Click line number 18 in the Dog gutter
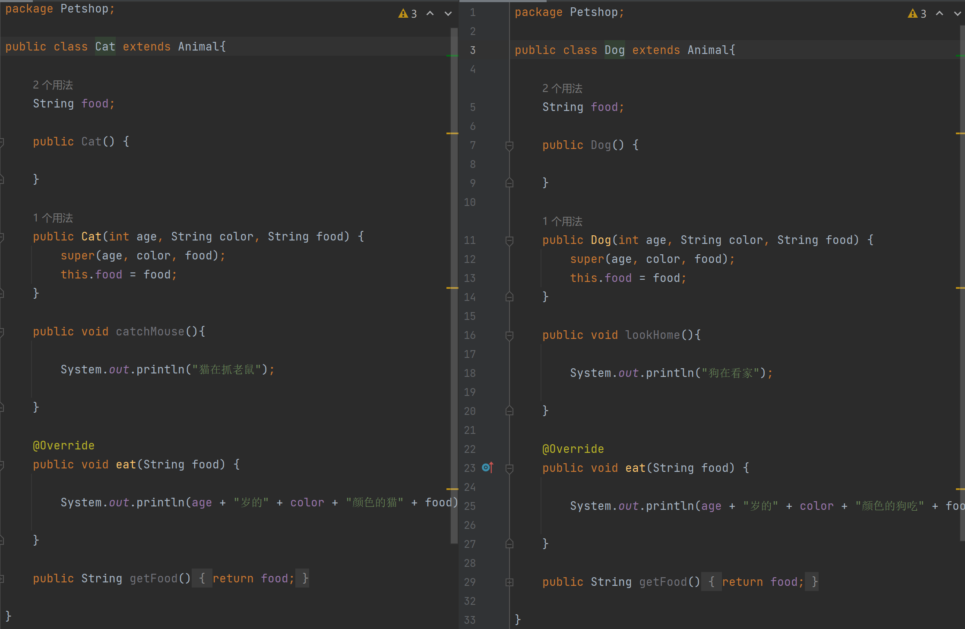Viewport: 965px width, 629px height. click(x=470, y=373)
